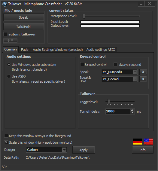Select the US flag language icon
Screen dimensions: 158x171
(x=149, y=142)
